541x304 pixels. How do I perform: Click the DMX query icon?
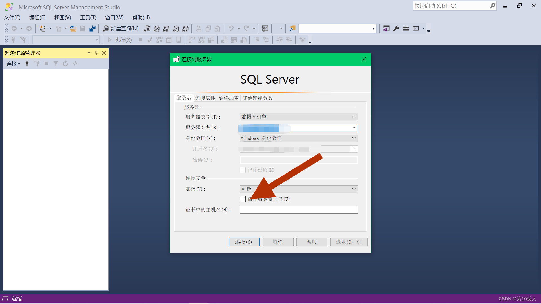click(x=166, y=28)
